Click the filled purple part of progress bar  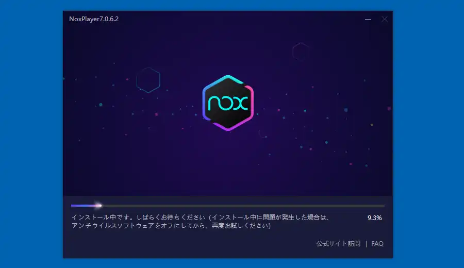pos(82,206)
